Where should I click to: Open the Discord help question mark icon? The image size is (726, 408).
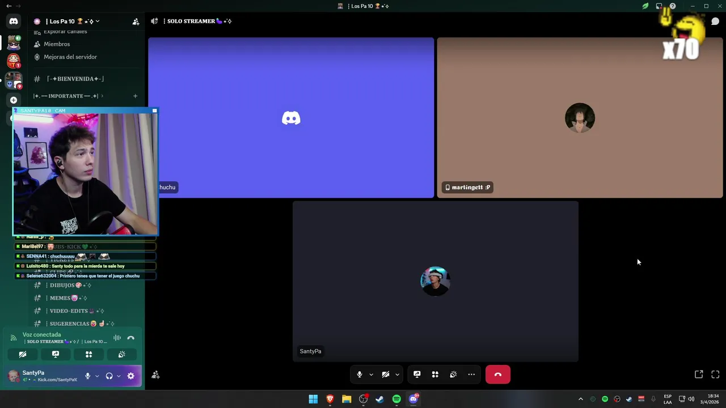click(673, 6)
